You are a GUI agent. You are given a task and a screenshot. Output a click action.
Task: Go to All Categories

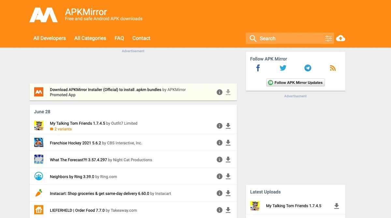[90, 38]
